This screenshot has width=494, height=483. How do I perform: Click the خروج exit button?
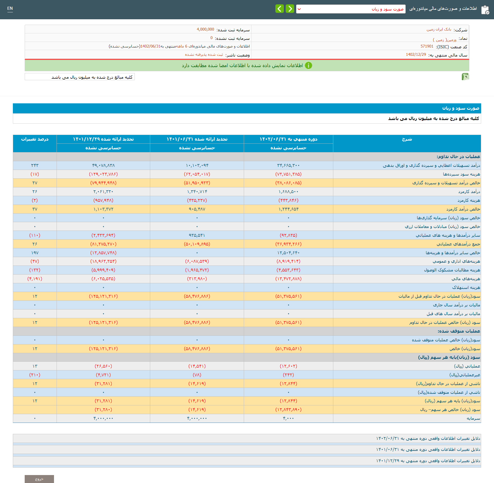pos(39,479)
